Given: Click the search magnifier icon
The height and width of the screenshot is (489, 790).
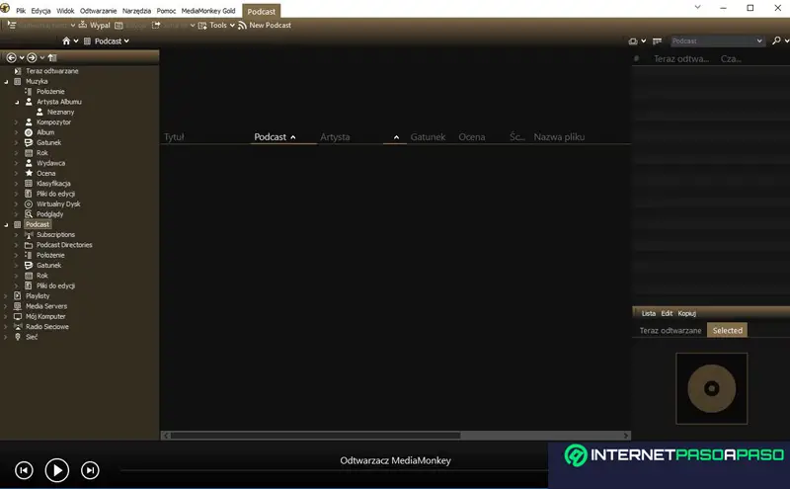Looking at the screenshot, I should pos(776,41).
